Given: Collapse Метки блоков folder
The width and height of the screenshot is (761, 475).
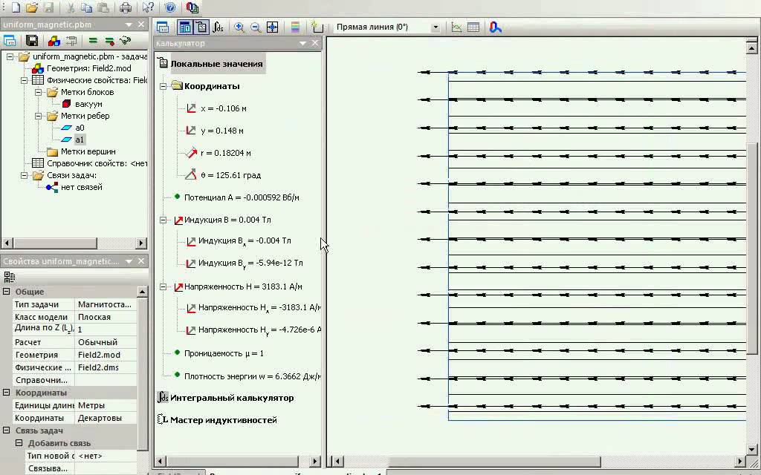Looking at the screenshot, I should click(38, 92).
